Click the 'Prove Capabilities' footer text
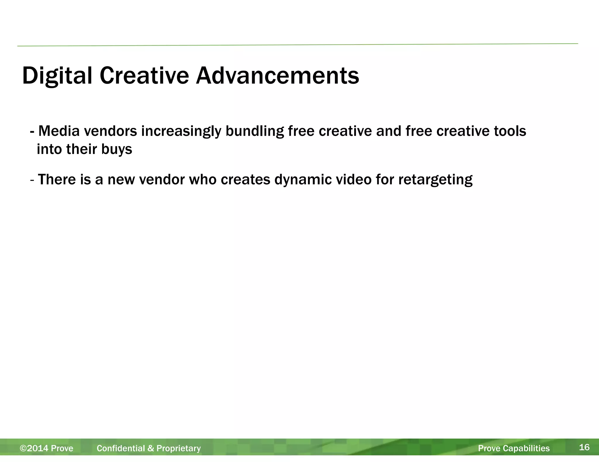Screen dimensions: 599x462 click(514, 448)
